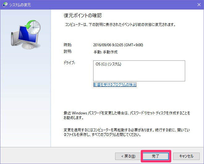Click the 完了 (Finish) button

pos(156,156)
